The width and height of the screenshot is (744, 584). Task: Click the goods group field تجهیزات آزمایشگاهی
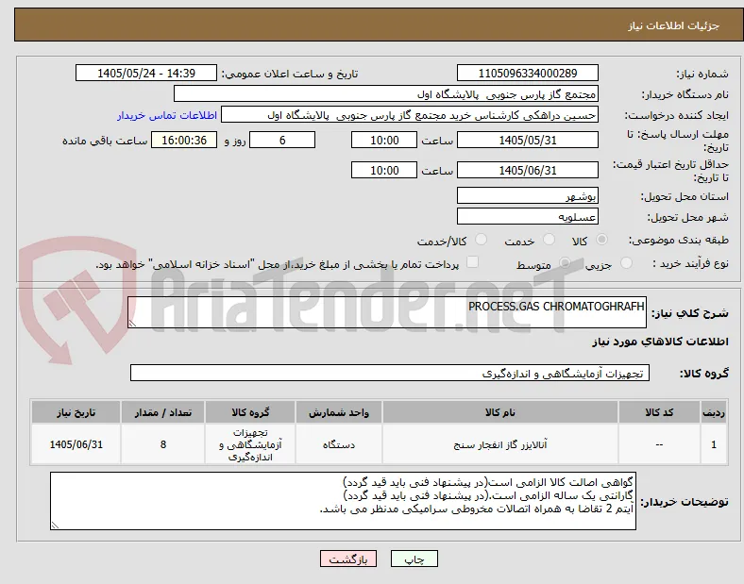coord(390,373)
